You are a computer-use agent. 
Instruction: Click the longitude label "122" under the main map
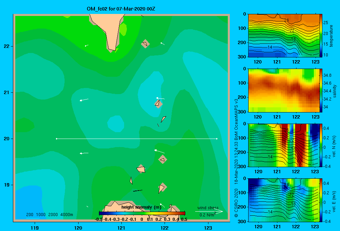pyautogui.click(x=165, y=228)
